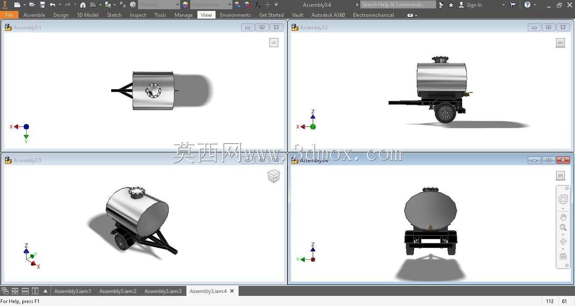Viewport: 575px width, 306px height.
Task: Open the Inventor application menu logo
Action: tap(5, 5)
